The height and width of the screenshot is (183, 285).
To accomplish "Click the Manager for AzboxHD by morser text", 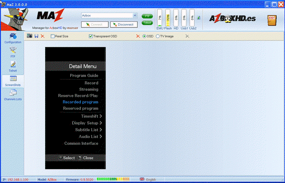I will pos(55,28).
